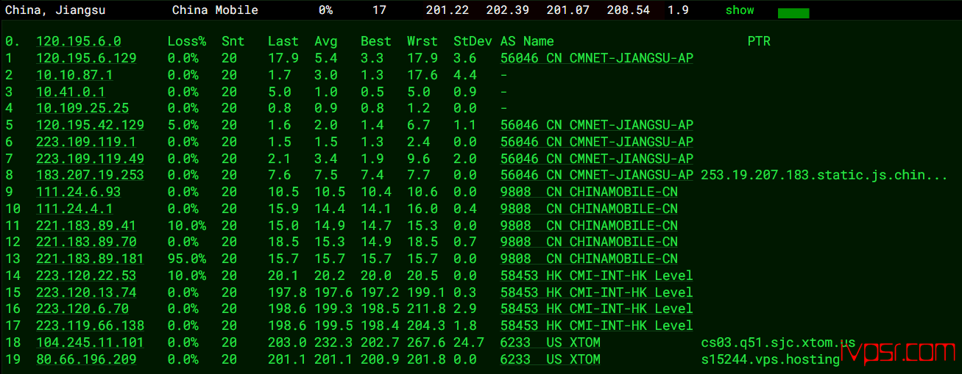Open IP link 10.41.0.1
Viewport: 962px width, 374px height.
pyautogui.click(x=71, y=92)
